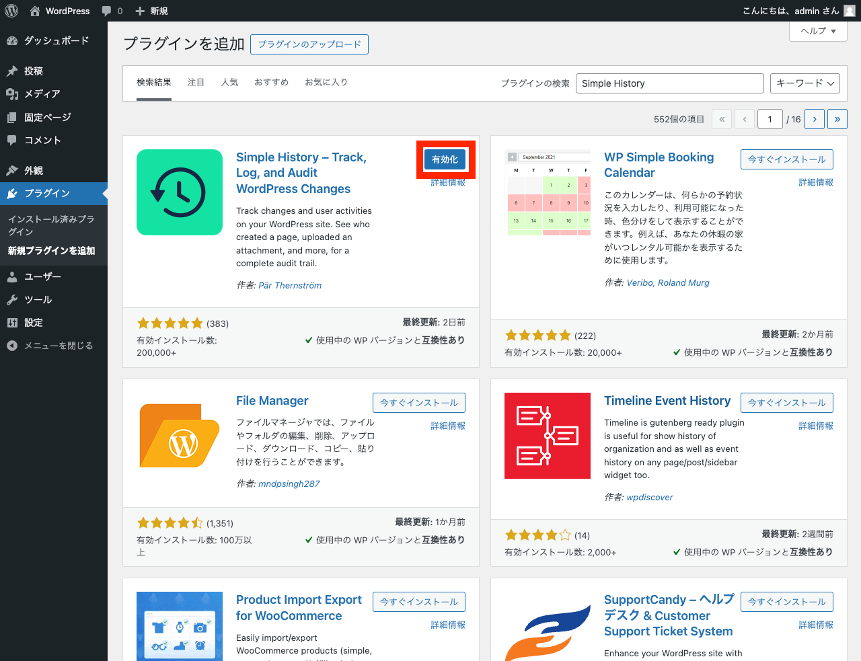Open the home icon site link
The width and height of the screenshot is (861, 661).
(35, 11)
